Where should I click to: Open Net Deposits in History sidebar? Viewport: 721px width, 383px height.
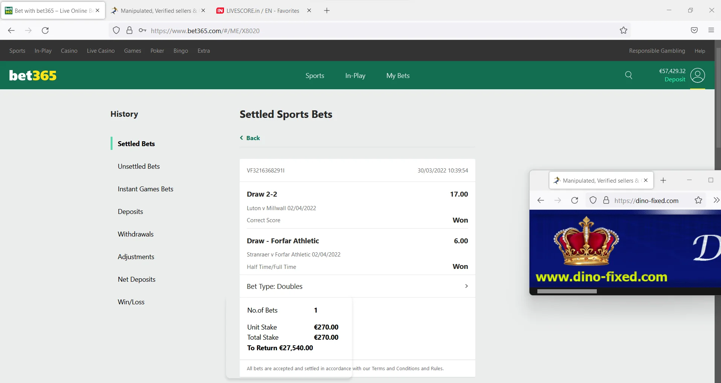point(137,279)
